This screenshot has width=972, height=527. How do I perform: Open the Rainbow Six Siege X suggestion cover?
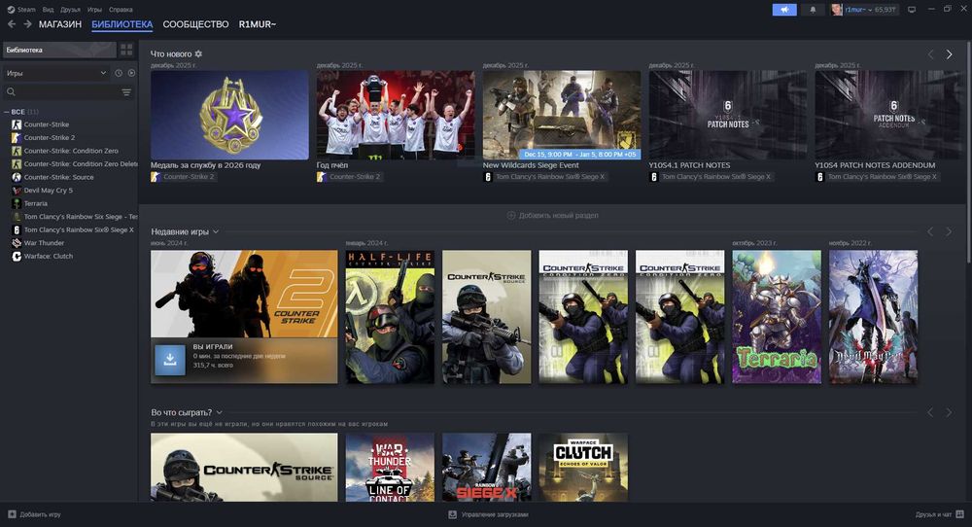coord(487,468)
